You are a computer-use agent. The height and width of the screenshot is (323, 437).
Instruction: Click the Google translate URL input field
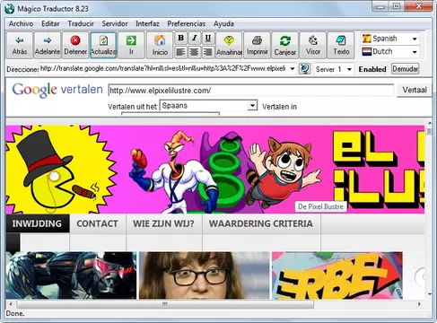pos(250,91)
